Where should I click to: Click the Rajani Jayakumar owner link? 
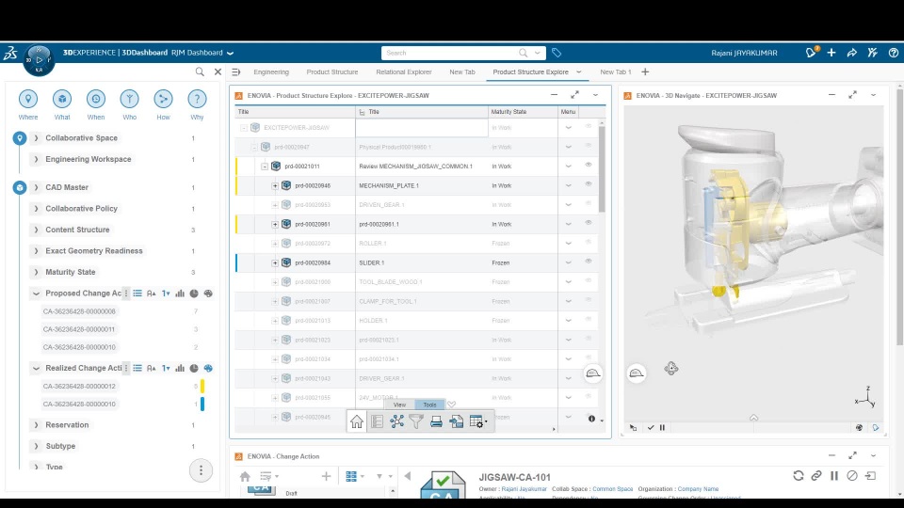[x=524, y=489]
